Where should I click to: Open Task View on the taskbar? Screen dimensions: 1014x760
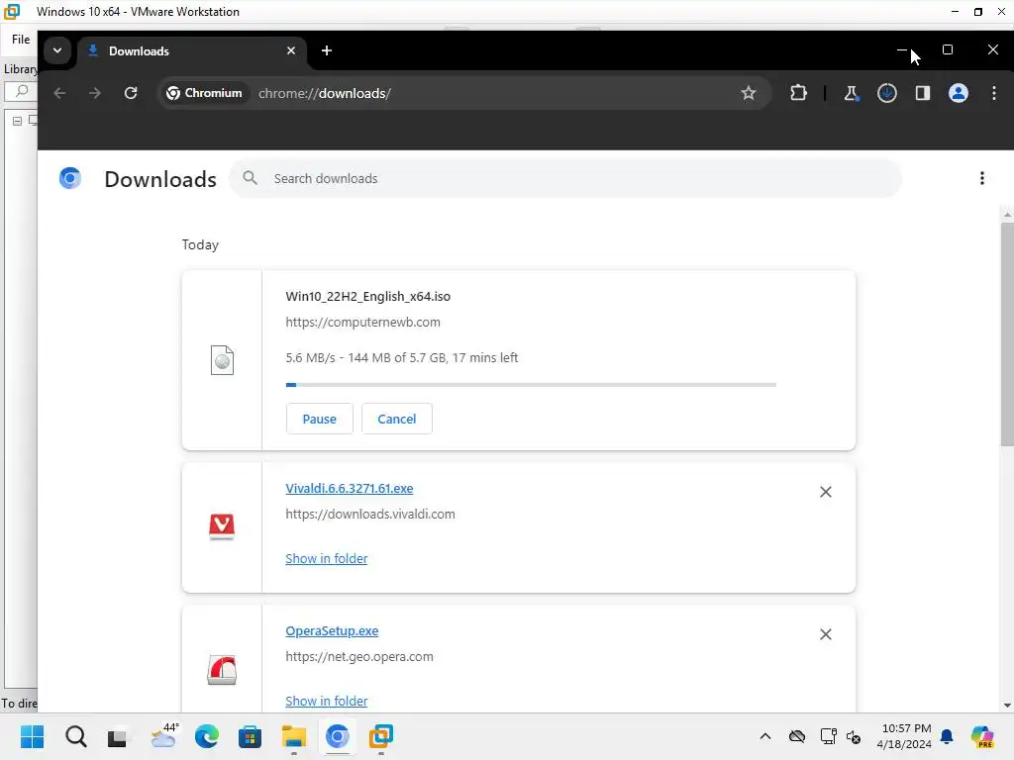[117, 736]
